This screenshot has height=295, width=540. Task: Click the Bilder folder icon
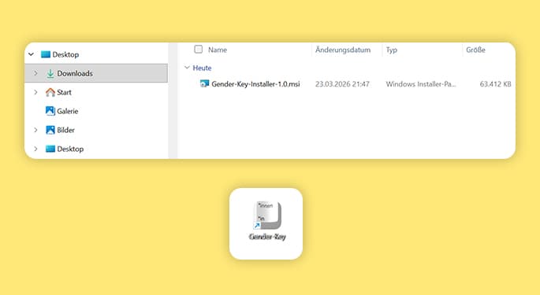click(x=50, y=130)
